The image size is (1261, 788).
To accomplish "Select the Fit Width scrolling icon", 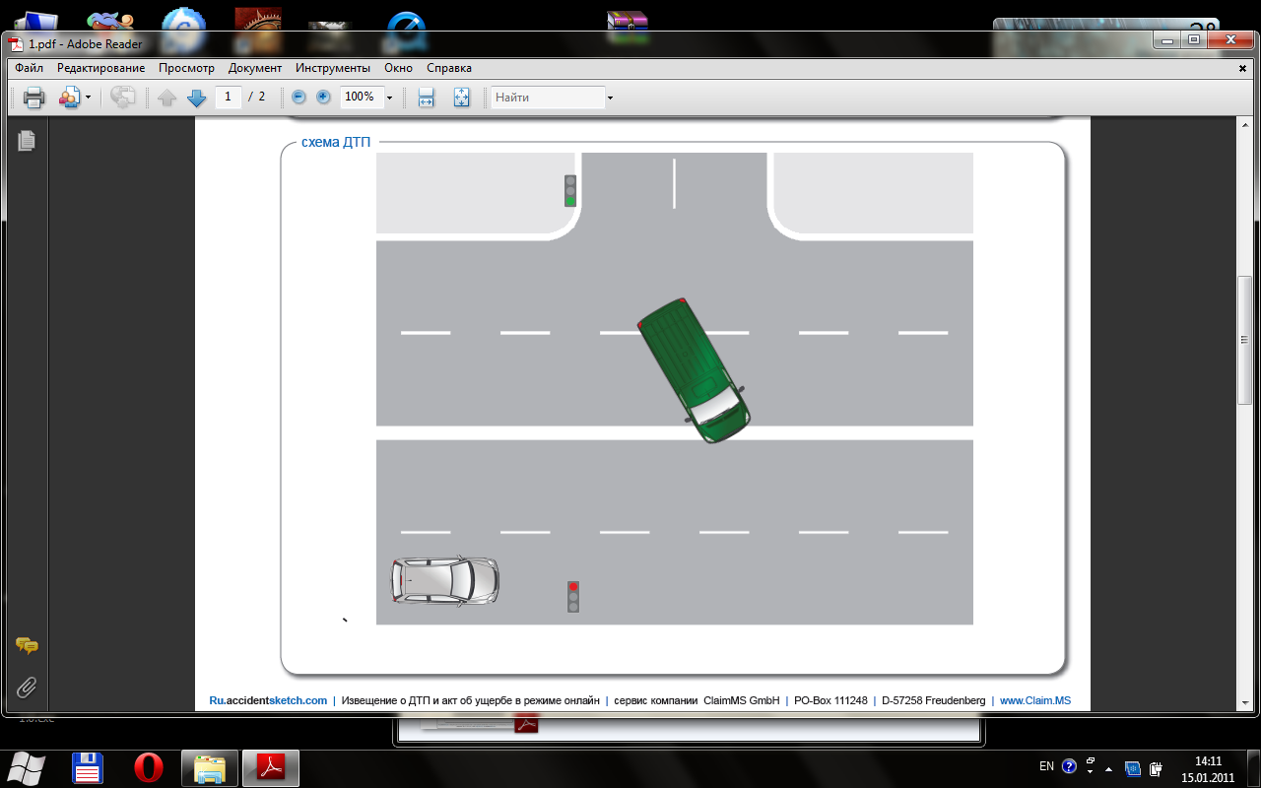I will click(427, 98).
